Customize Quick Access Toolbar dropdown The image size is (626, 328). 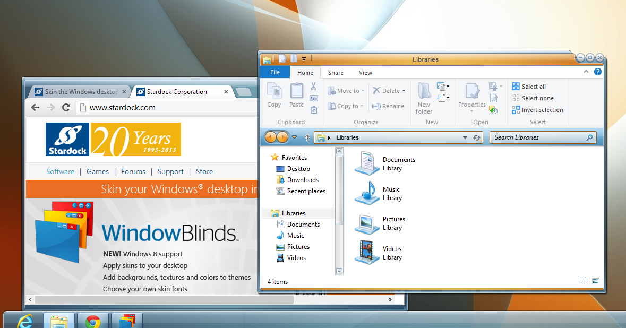[304, 59]
